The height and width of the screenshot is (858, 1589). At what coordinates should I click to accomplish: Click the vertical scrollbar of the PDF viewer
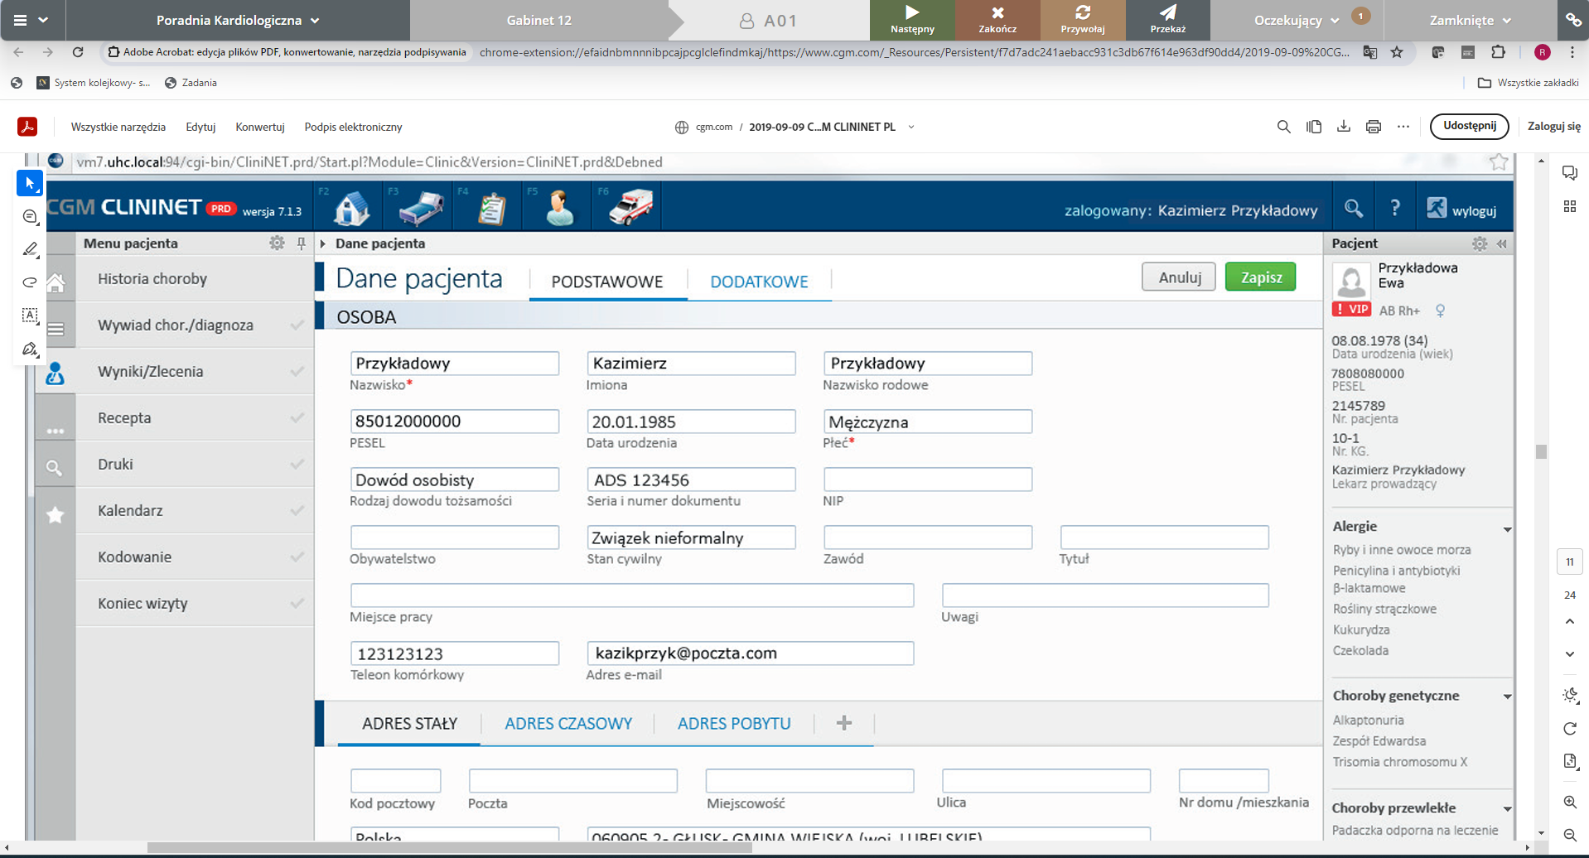1541,452
